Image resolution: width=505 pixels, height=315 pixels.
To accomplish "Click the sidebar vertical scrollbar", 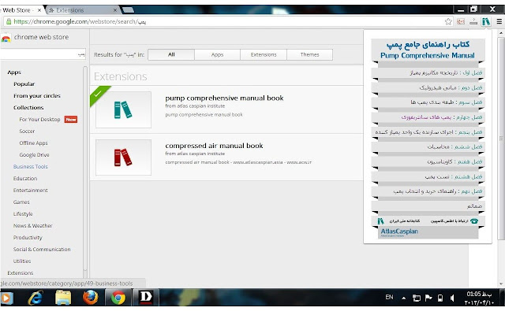I will [x=85, y=169].
